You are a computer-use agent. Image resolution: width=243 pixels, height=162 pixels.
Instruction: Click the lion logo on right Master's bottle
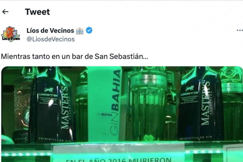pyautogui.click(x=190, y=89)
